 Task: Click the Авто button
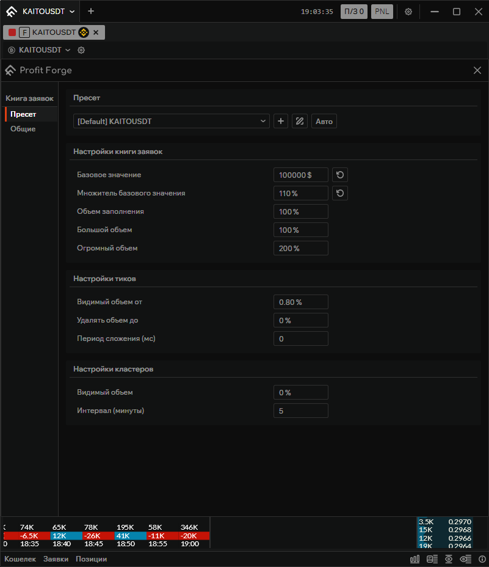click(324, 121)
